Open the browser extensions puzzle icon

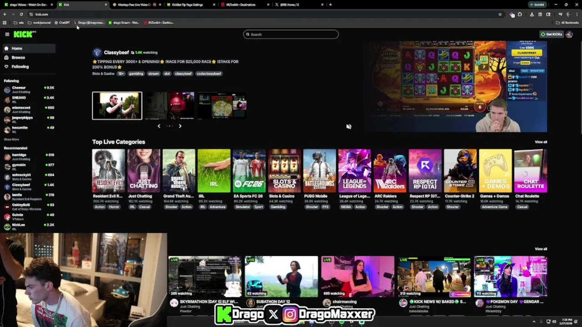click(x=520, y=14)
